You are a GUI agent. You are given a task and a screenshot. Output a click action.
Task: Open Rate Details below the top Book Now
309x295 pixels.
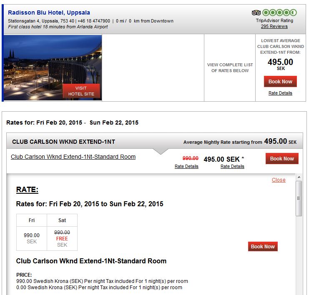point(280,93)
